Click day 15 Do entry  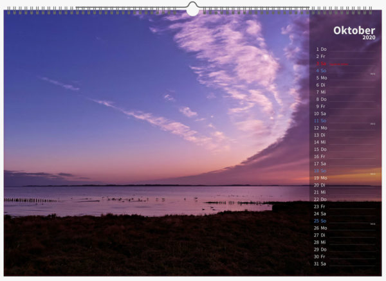[320, 149]
